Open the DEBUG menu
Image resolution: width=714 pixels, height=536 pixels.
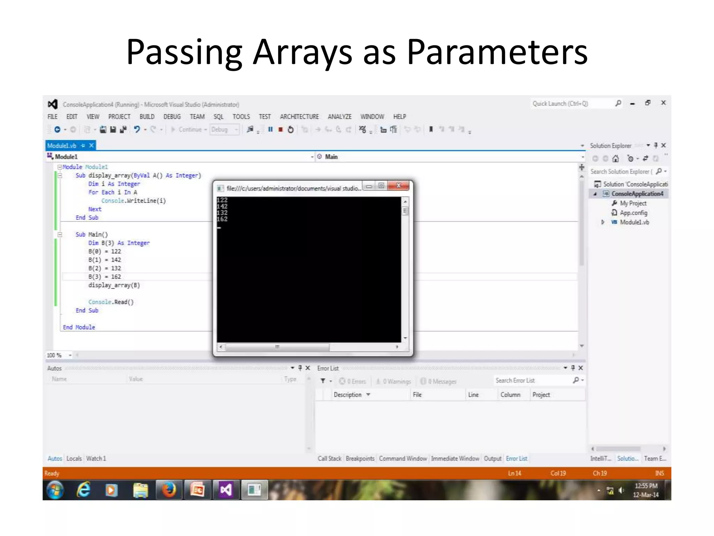click(172, 117)
